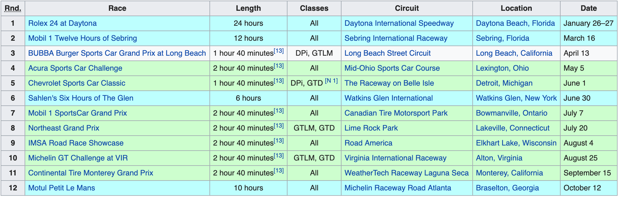Follow the Michelin Raceway Road Atlanta link
The height and width of the screenshot is (197, 620).
pyautogui.click(x=398, y=188)
